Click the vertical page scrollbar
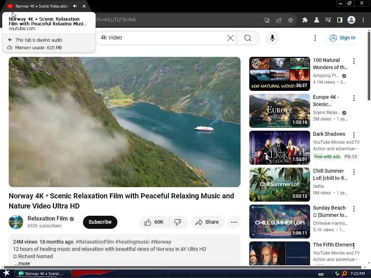Screen dimensions: 371x278 pyautogui.click(x=368, y=66)
